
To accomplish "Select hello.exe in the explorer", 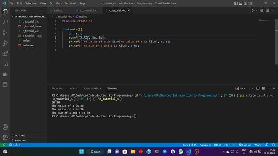I will [28, 45].
